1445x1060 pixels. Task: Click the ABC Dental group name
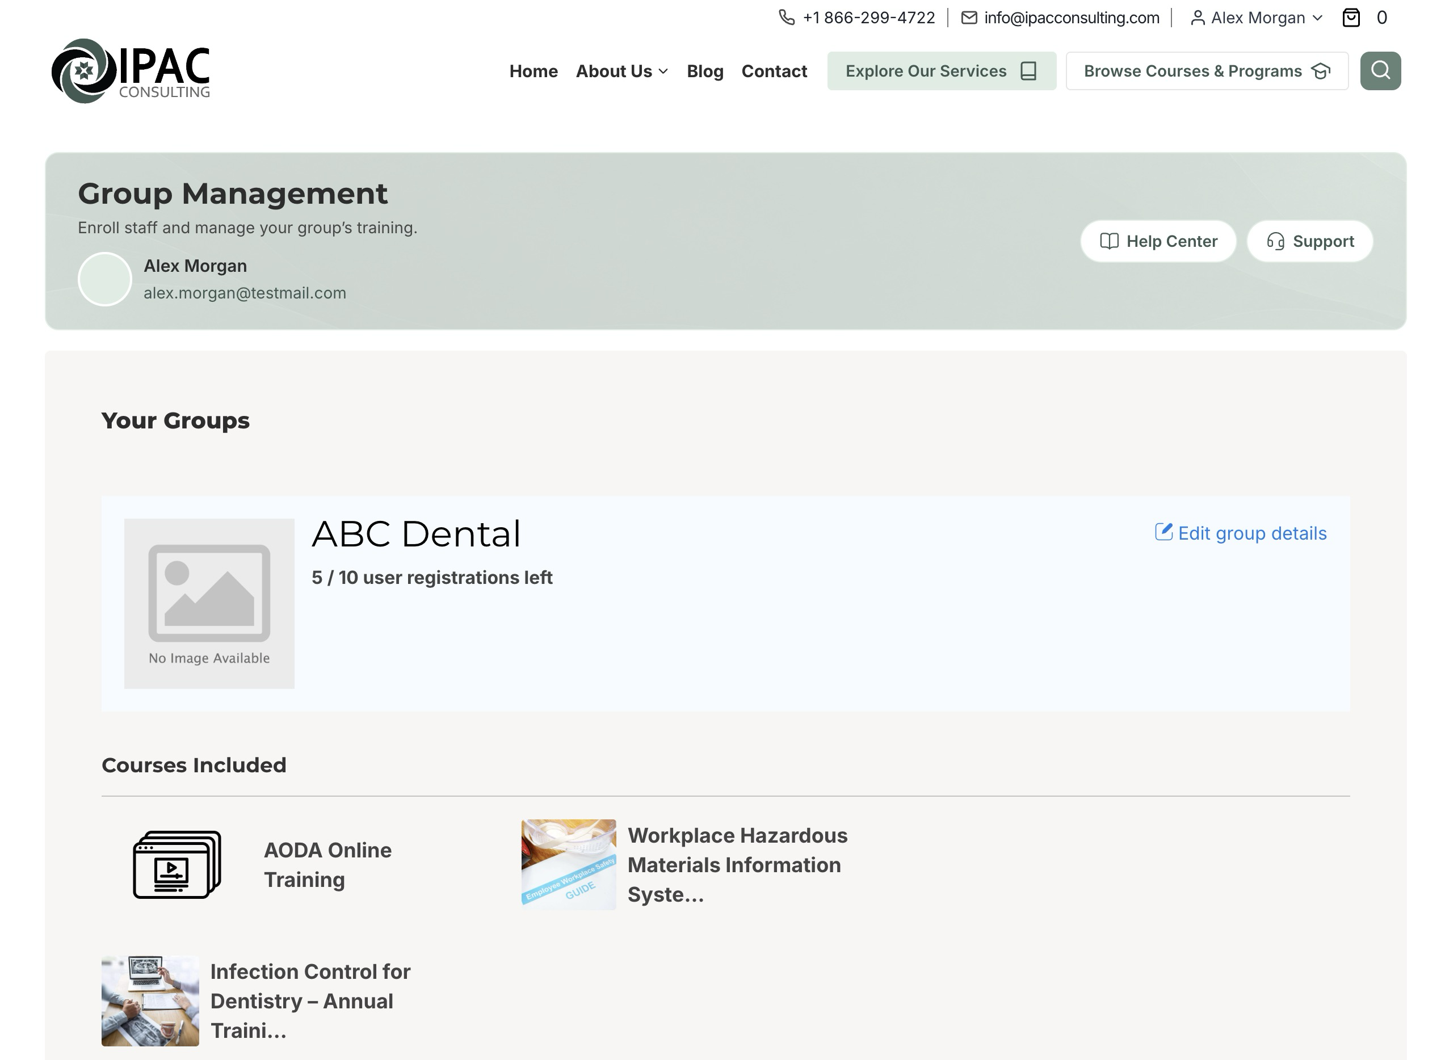coord(416,533)
